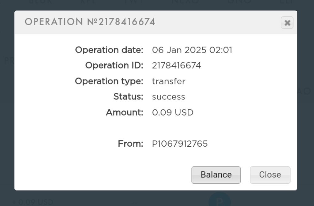This screenshot has height=206, width=314.
Task: Select the dimmed + 0.09 USD transaction row
Action: point(33,202)
